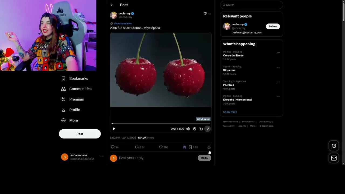Viewport: 345px width, 194px height.
Task: Open account menu dots beside sofia hansen
Action: [x=102, y=157]
